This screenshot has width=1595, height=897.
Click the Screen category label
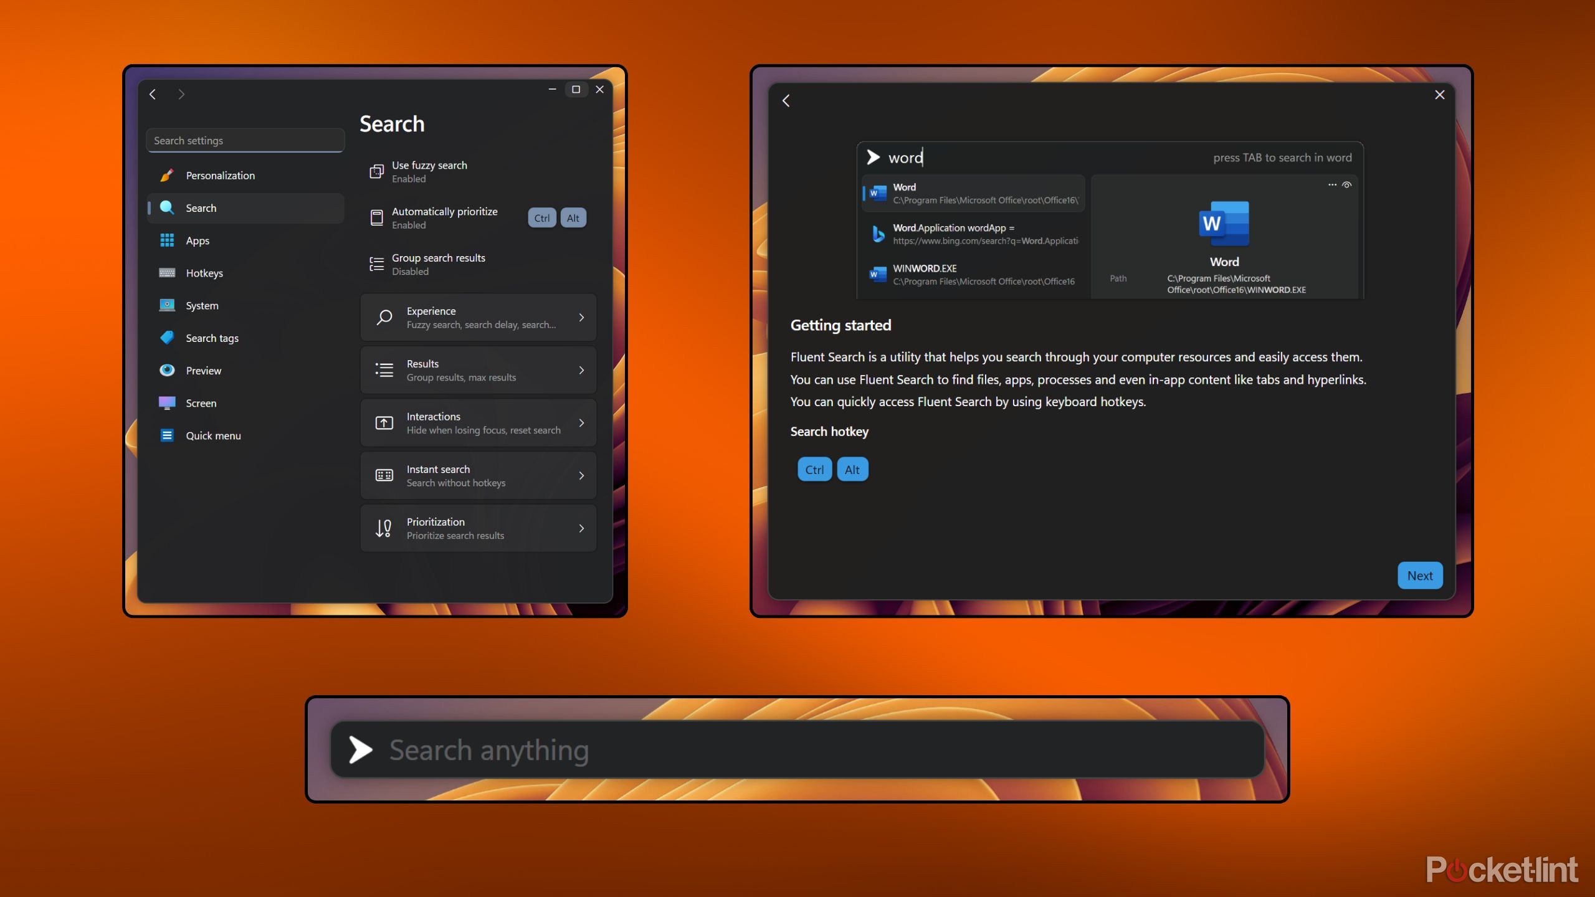[201, 403]
